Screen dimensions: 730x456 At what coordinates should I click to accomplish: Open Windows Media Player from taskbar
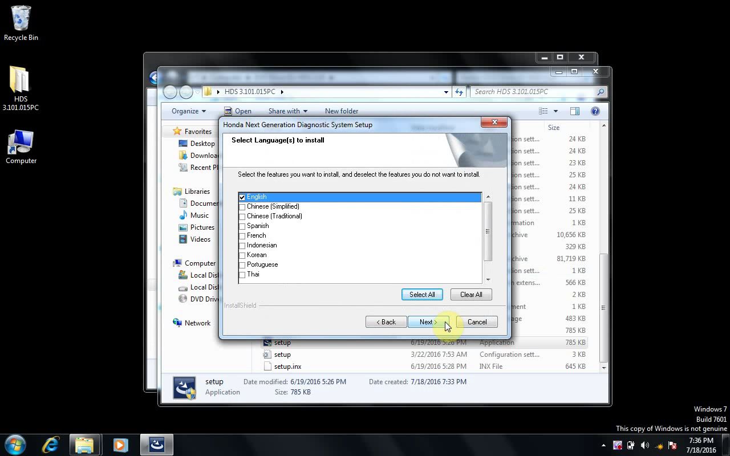[120, 445]
